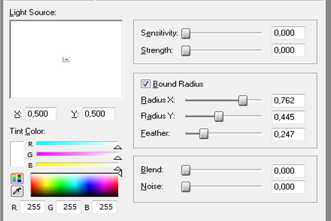
Task: Click the white tint color swatch
Action: point(17,154)
